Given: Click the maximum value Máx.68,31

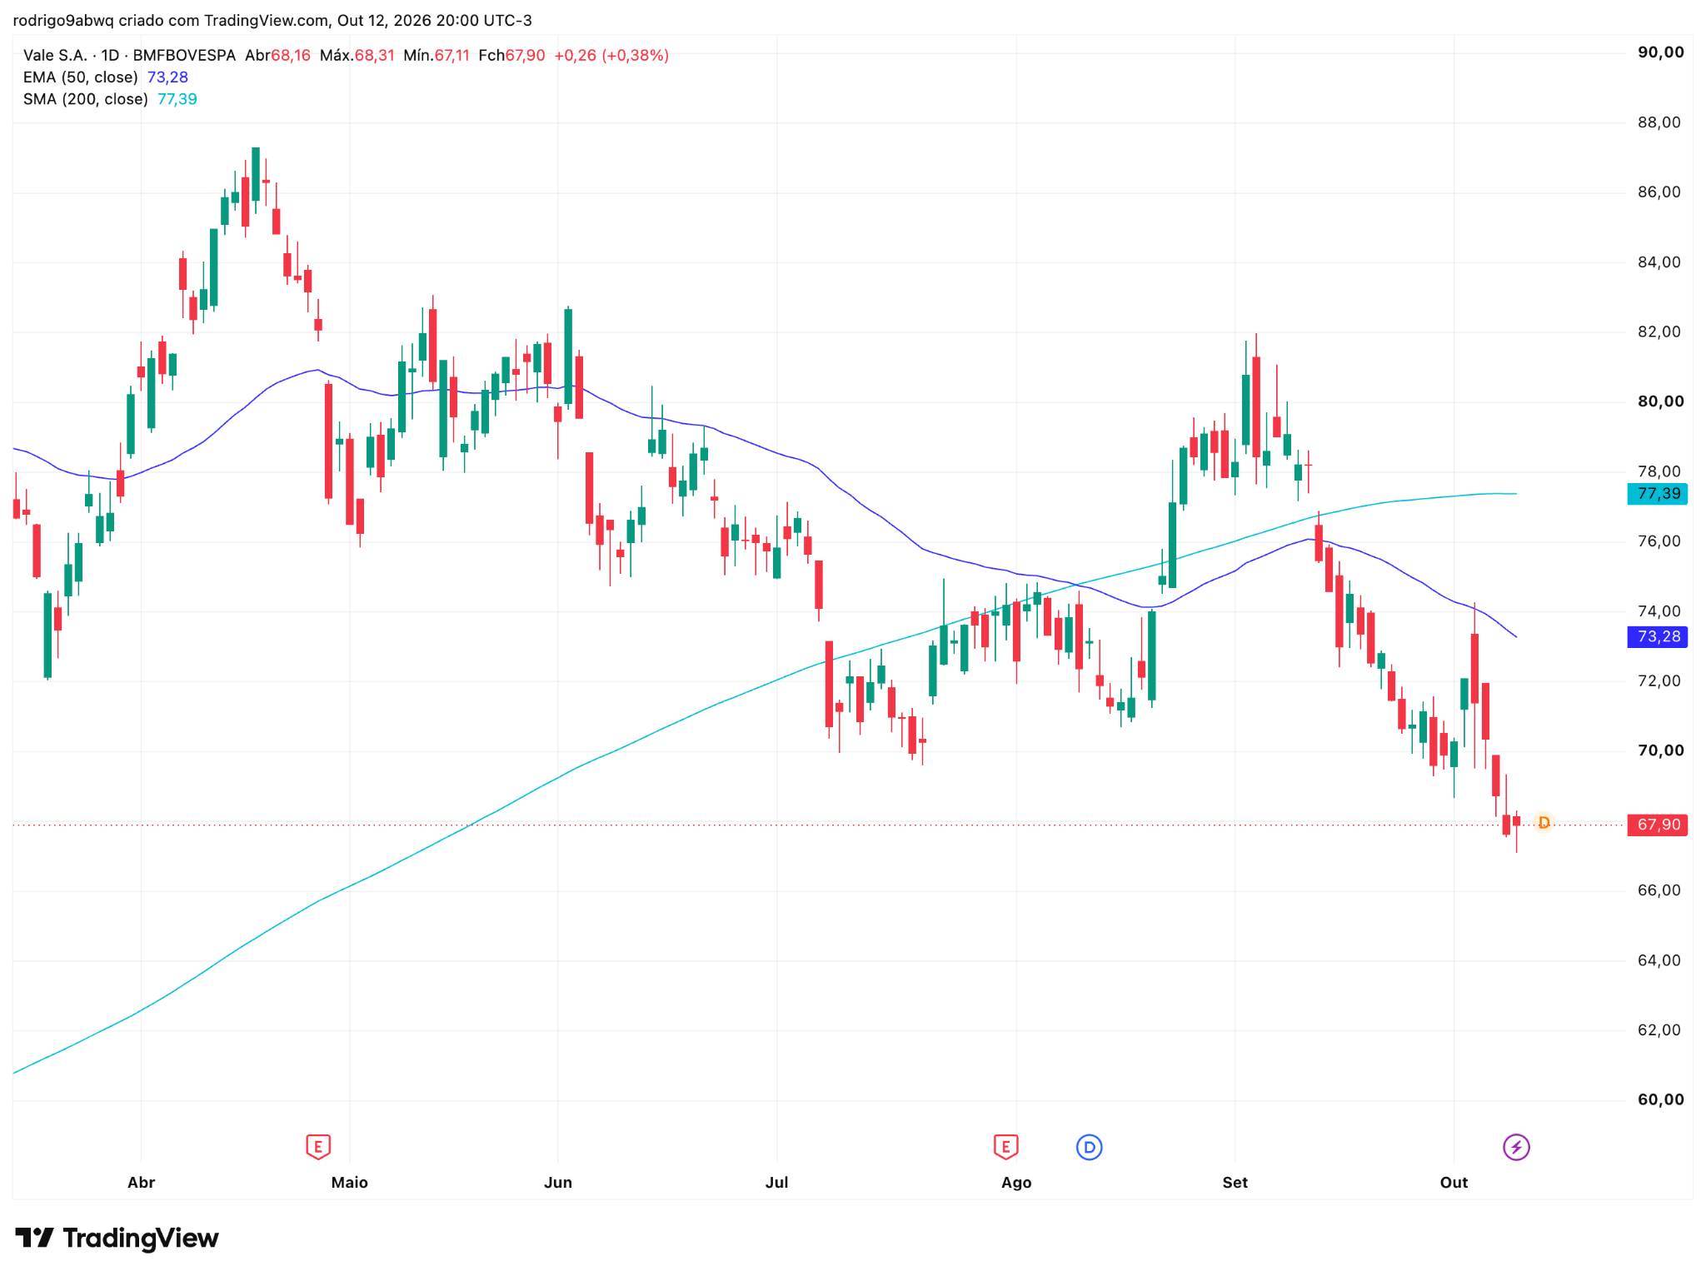Looking at the screenshot, I should (x=357, y=56).
